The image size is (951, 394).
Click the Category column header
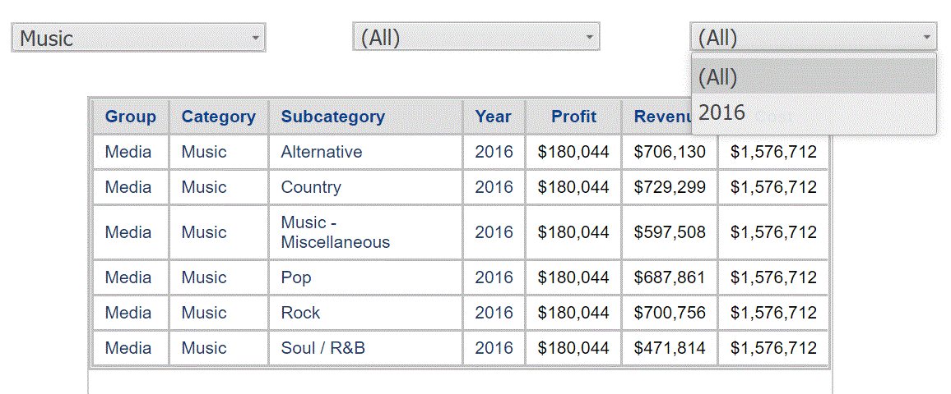(x=218, y=117)
